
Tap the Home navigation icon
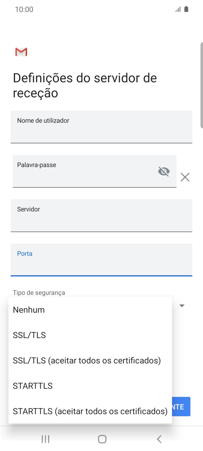(101, 439)
